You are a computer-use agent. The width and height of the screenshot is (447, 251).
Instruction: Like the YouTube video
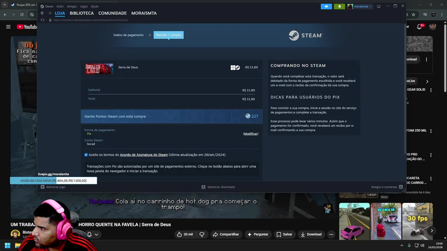pyautogui.click(x=185, y=234)
